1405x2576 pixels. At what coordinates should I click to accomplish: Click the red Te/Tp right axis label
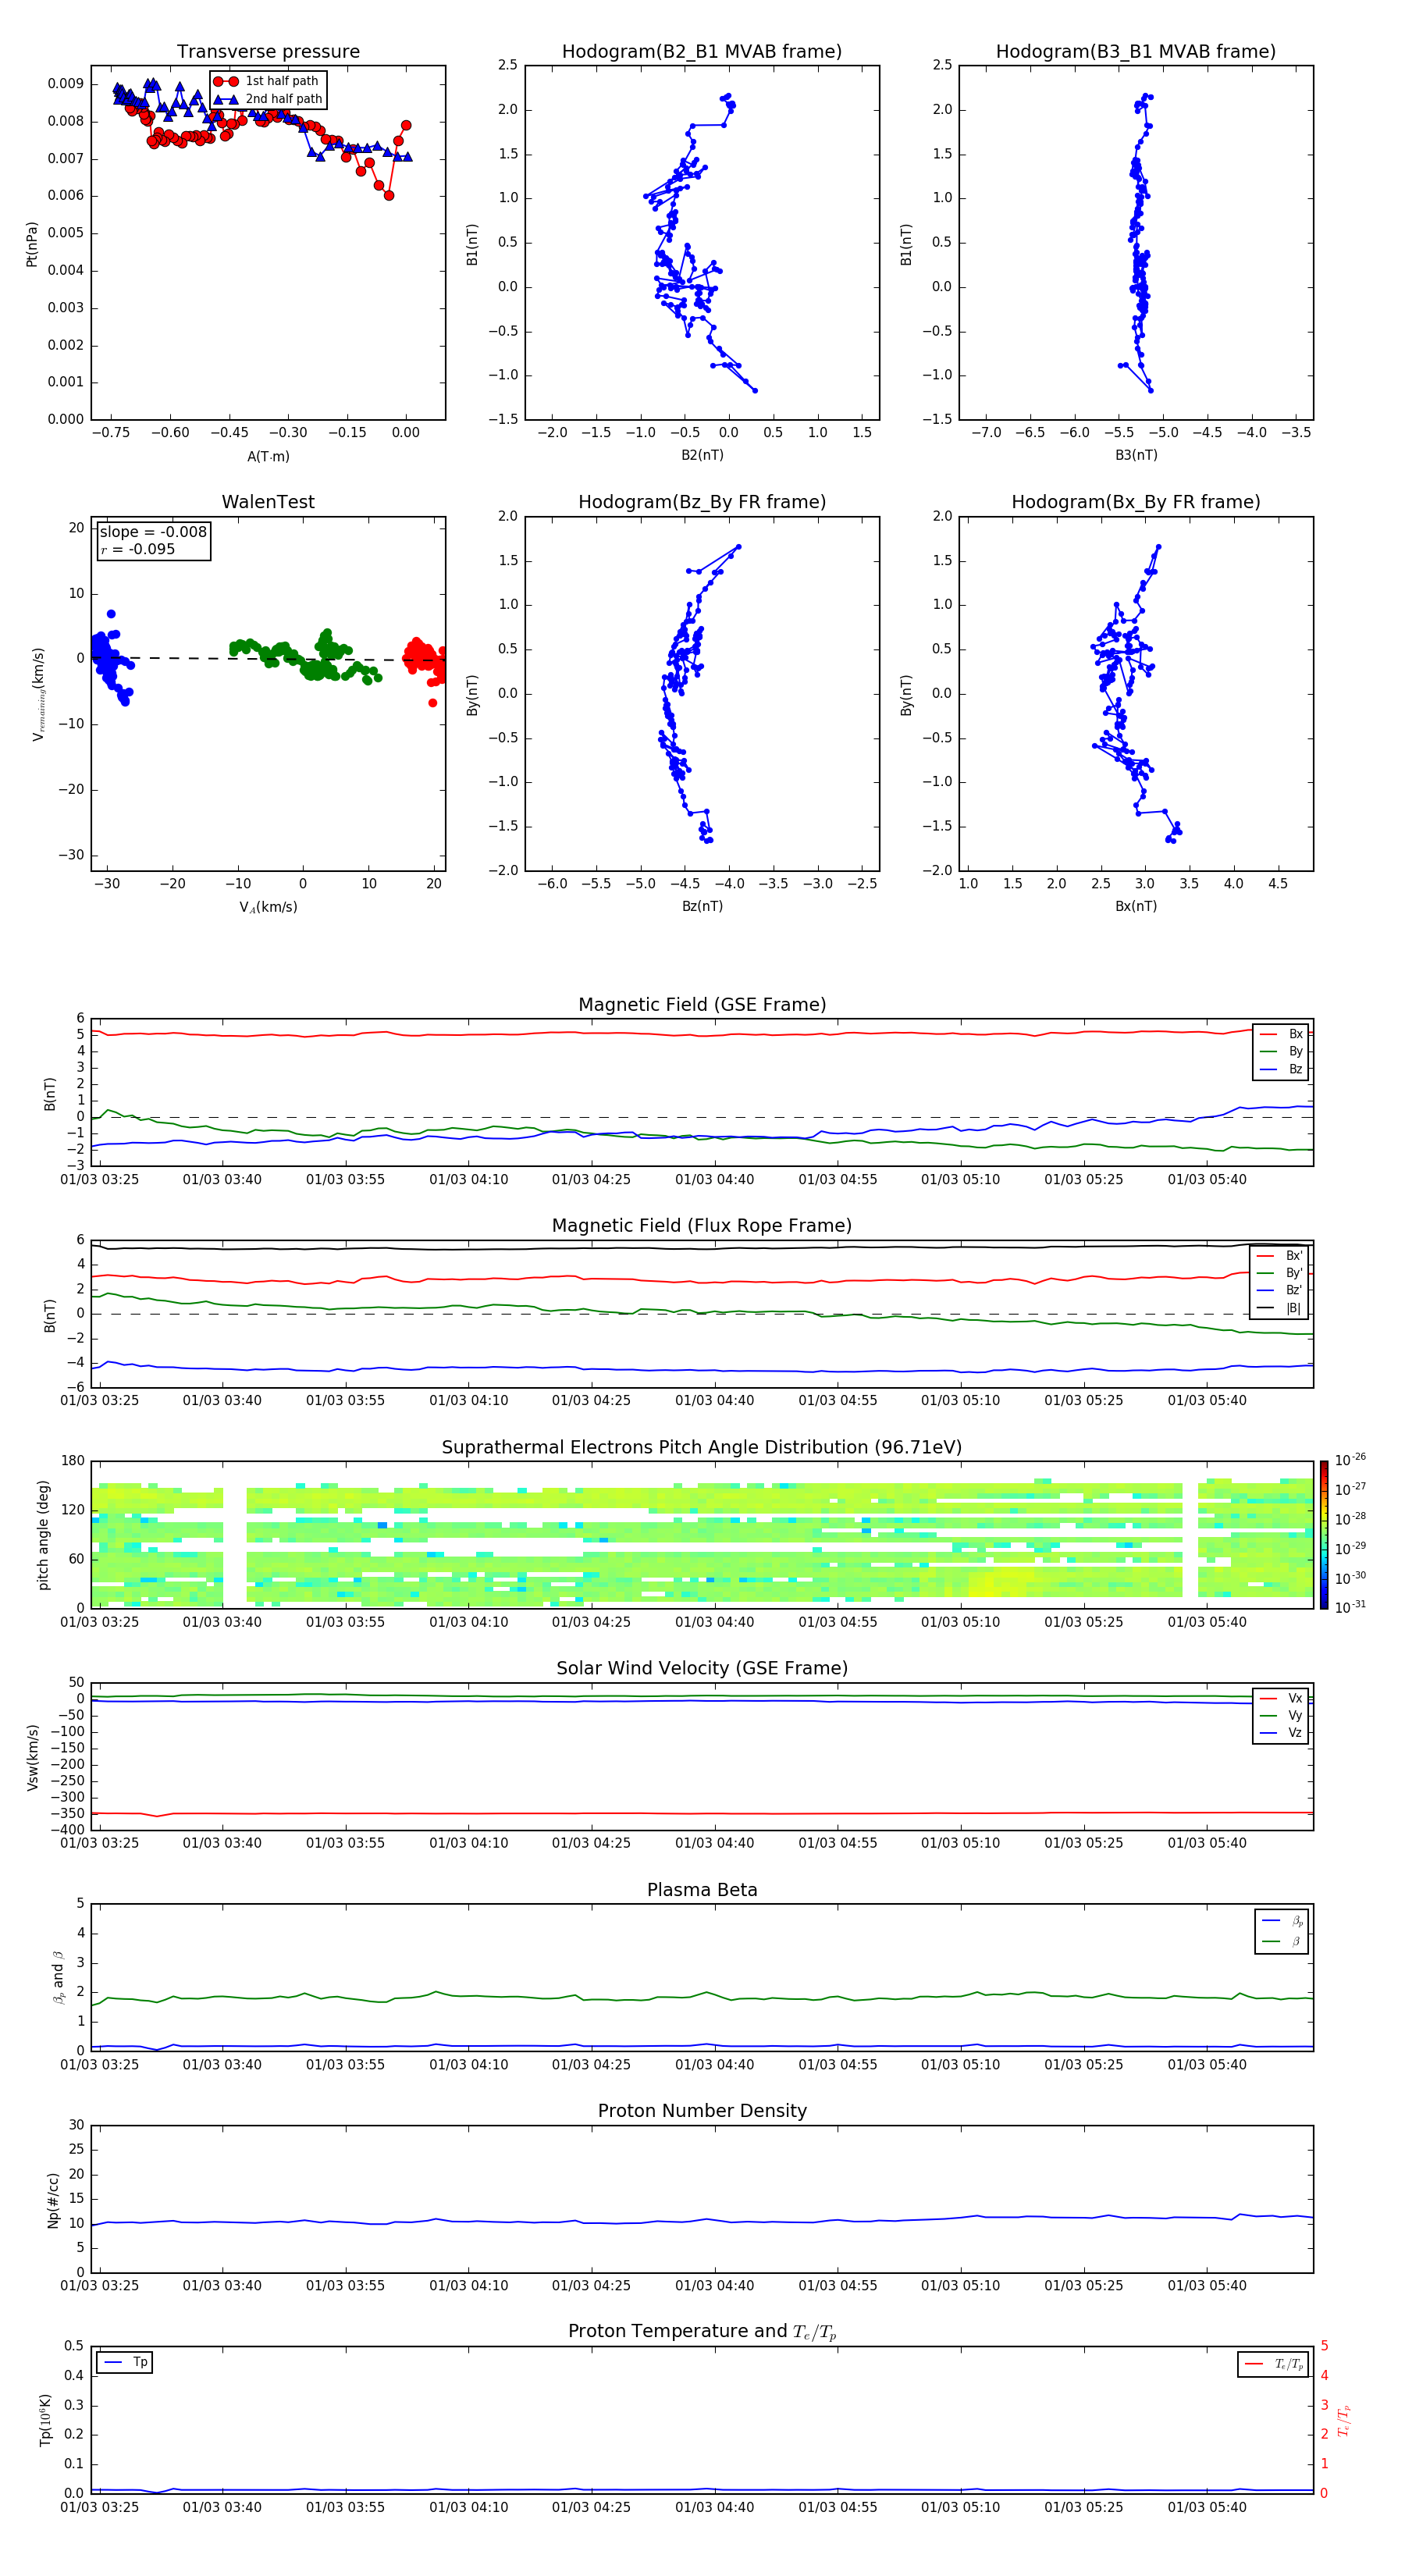1344,2420
